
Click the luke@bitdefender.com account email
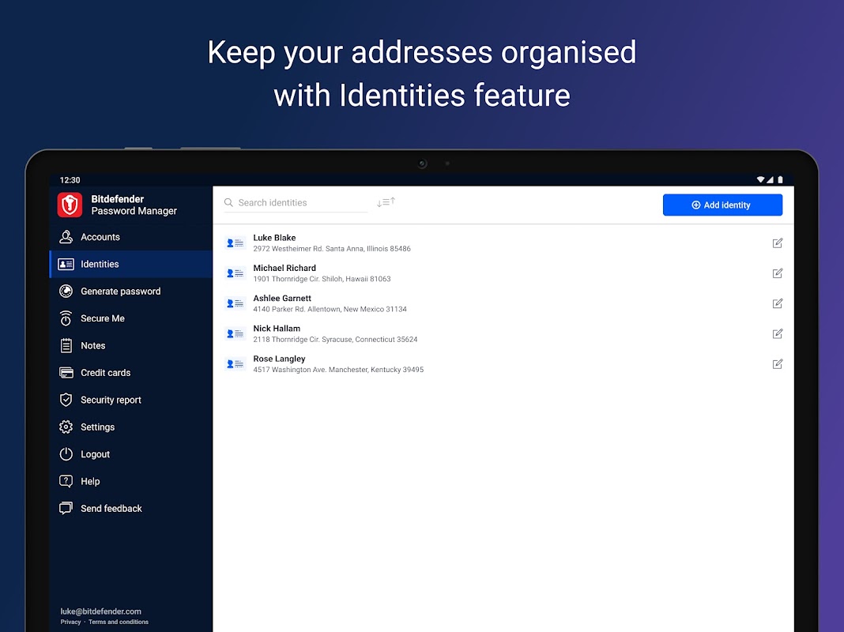pos(100,611)
